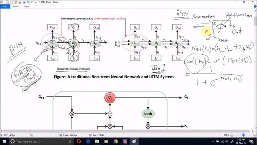This screenshot has height=145, width=257.
Task: Click the 'tanh' green node on canvas
Action: pyautogui.click(x=148, y=114)
